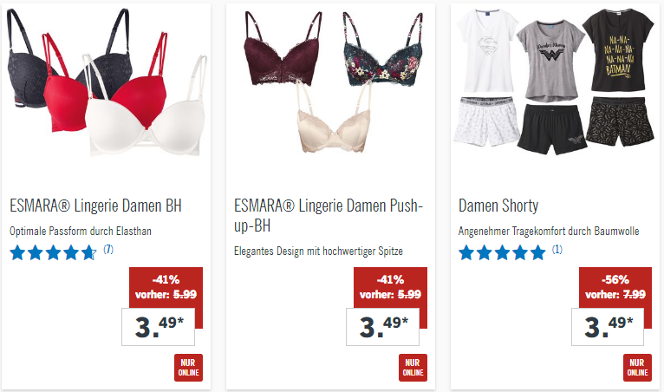Click the 3.49 price box of Damen BH
Viewport: 664px width, 392px height.
point(159,327)
